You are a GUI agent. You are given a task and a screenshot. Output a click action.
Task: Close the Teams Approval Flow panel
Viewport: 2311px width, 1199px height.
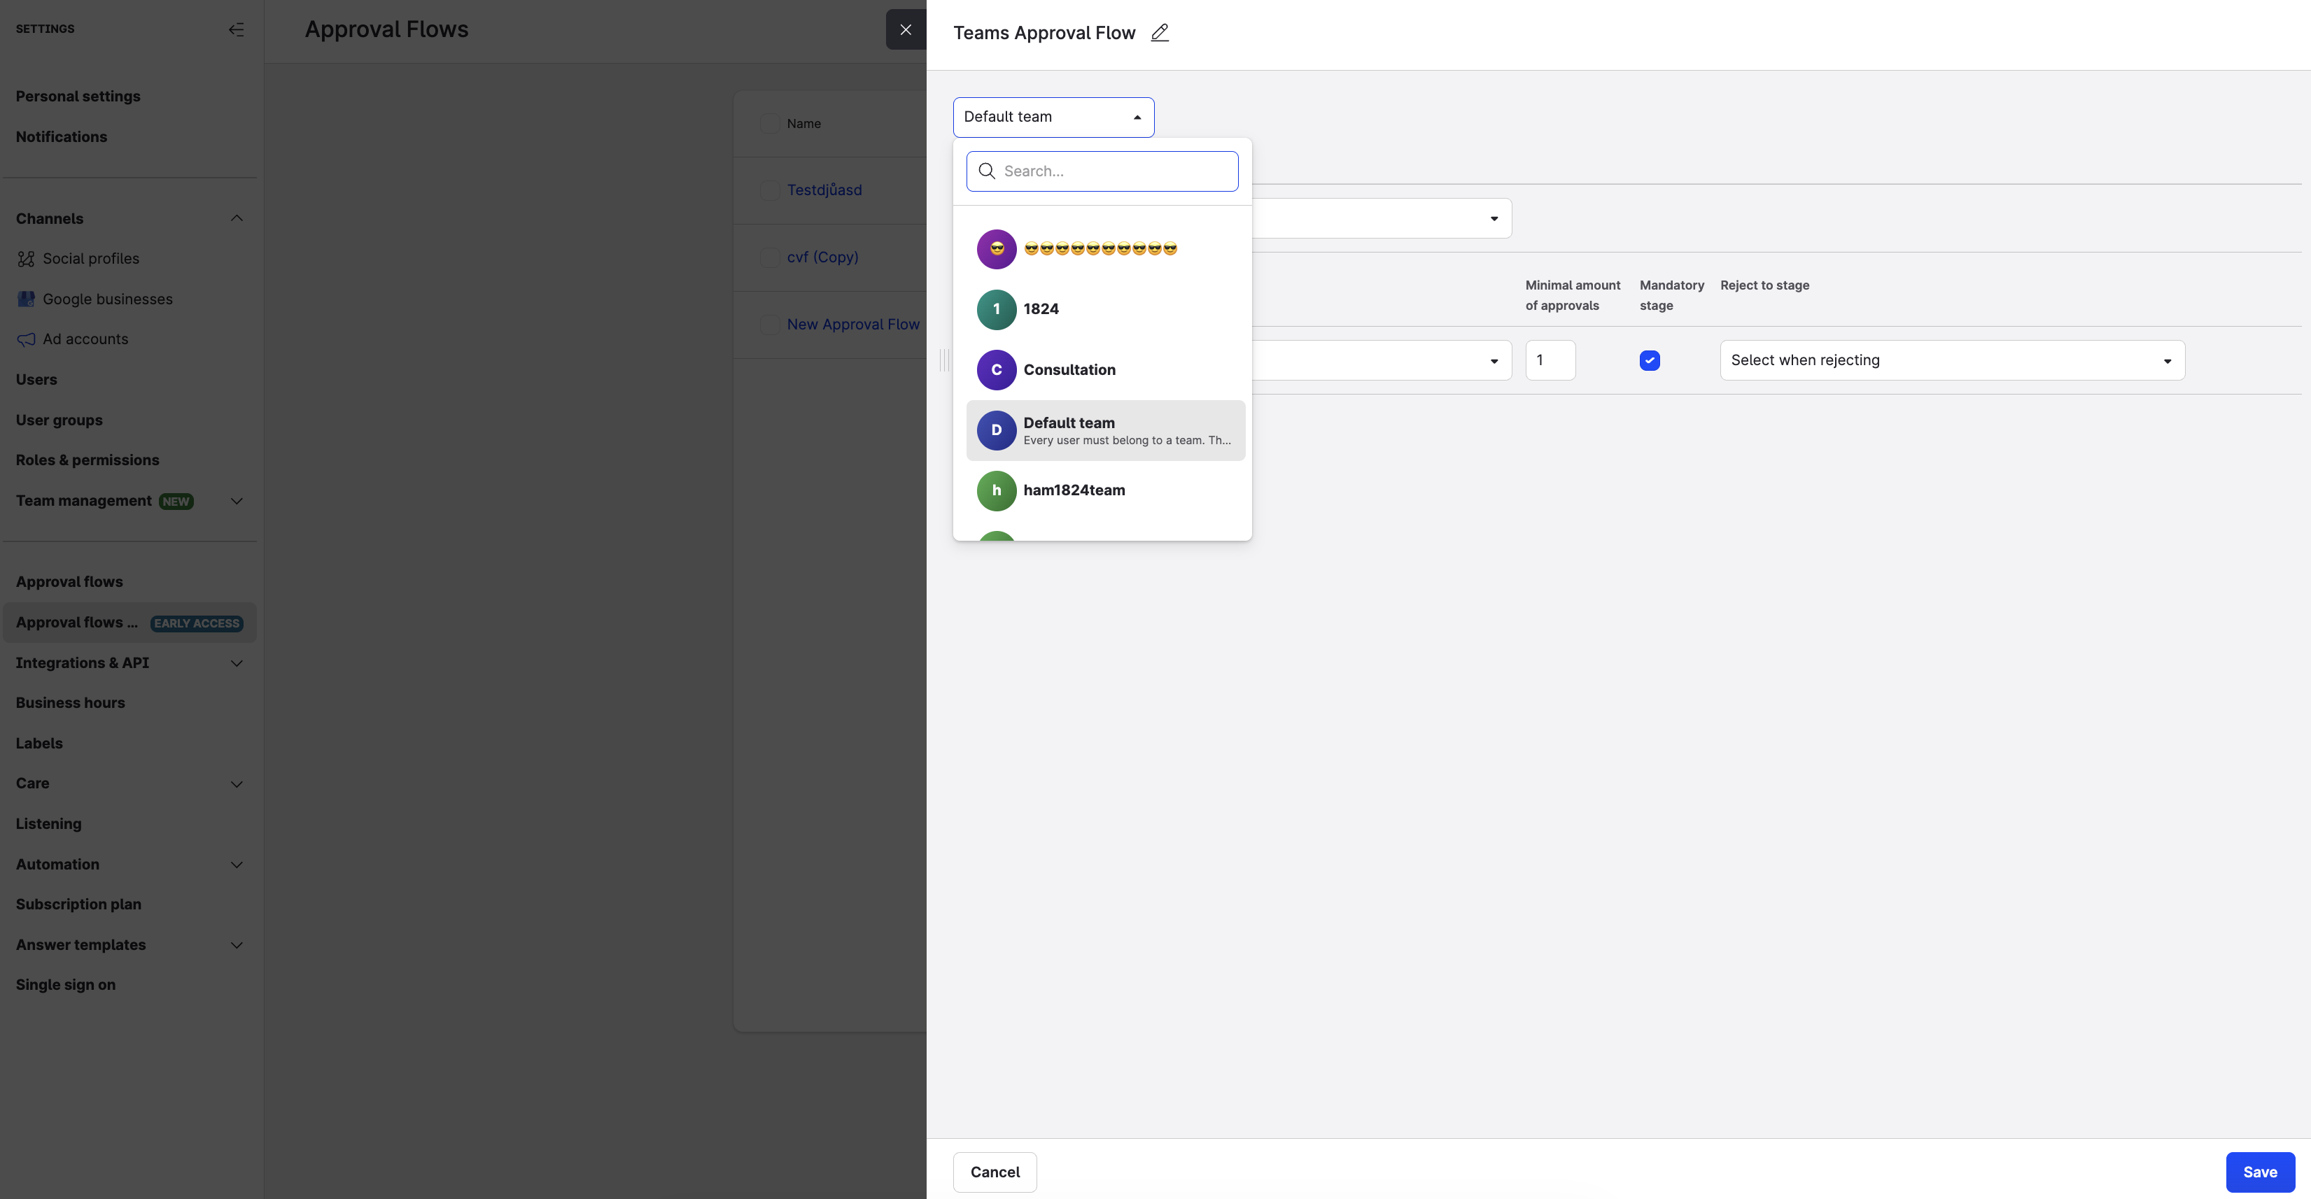(905, 29)
